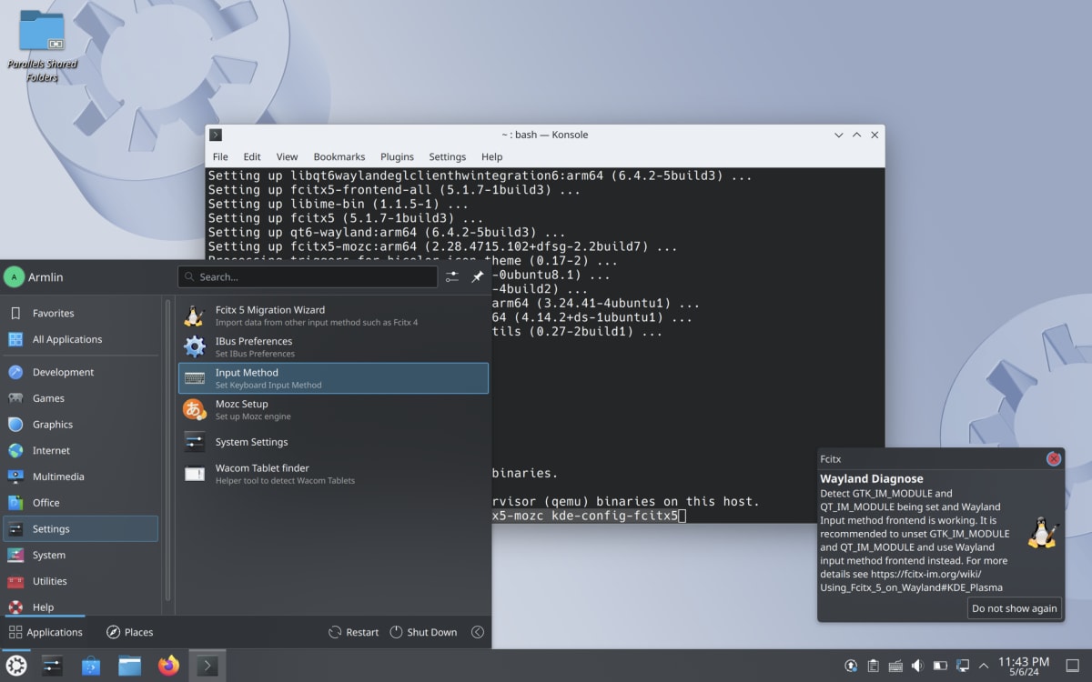Open System Settings from the app list
The image size is (1092, 682).
(x=333, y=442)
